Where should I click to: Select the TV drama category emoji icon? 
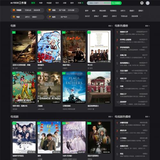pos(14,10)
